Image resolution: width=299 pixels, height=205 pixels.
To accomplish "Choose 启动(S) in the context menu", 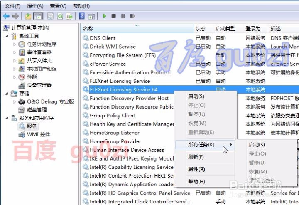I will pyautogui.click(x=196, y=96).
